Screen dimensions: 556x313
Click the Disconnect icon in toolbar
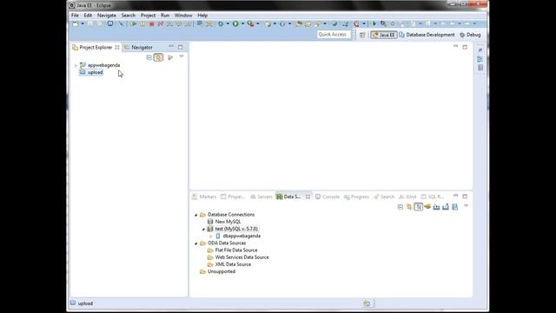click(160, 23)
